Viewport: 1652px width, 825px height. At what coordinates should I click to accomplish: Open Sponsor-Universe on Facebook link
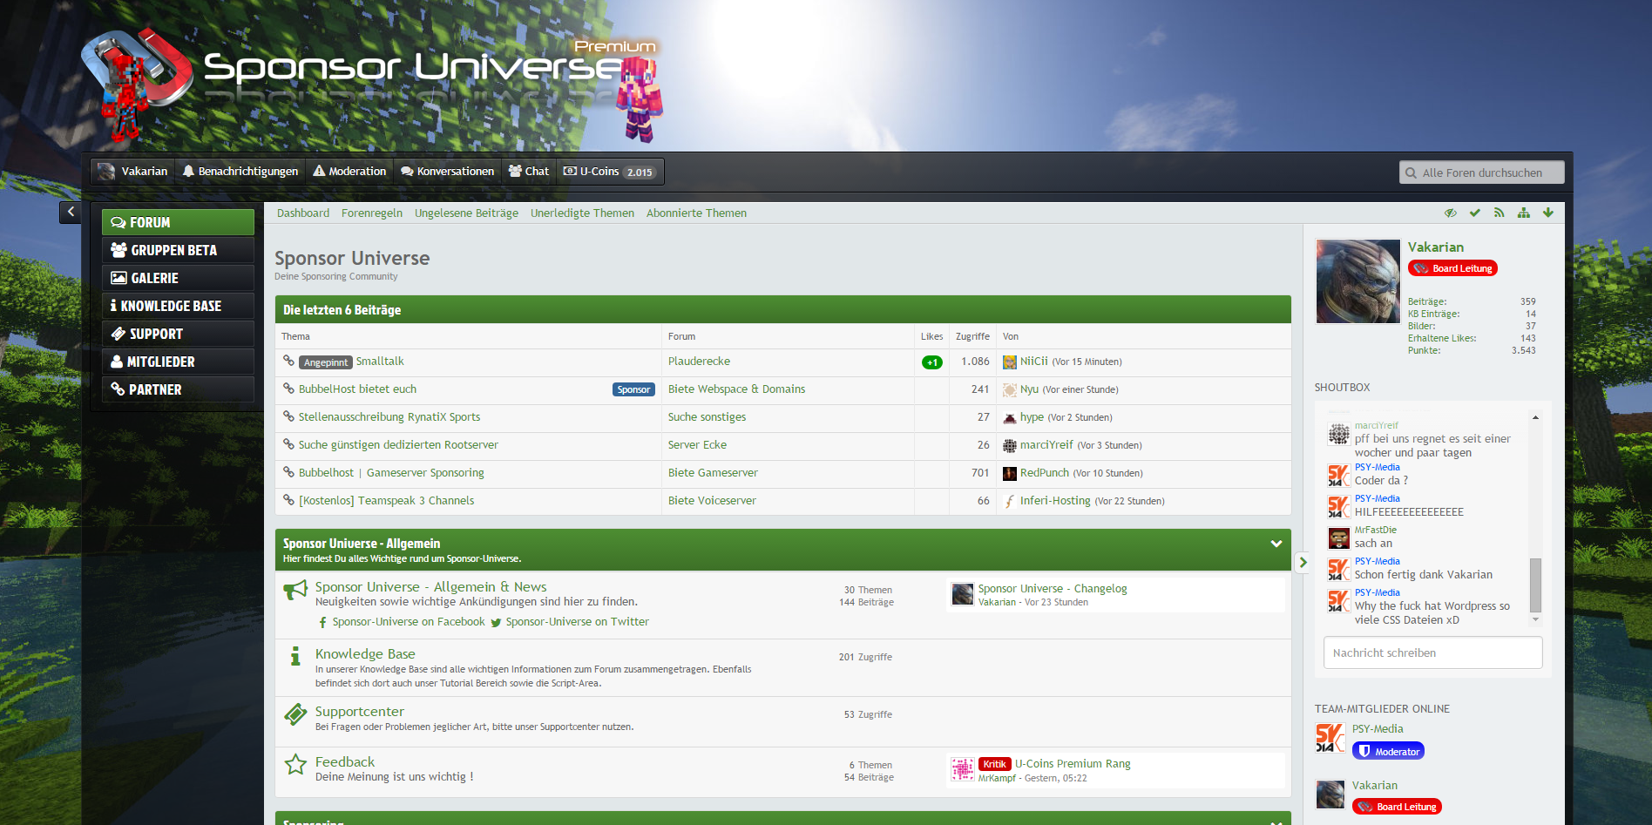[x=408, y=622]
